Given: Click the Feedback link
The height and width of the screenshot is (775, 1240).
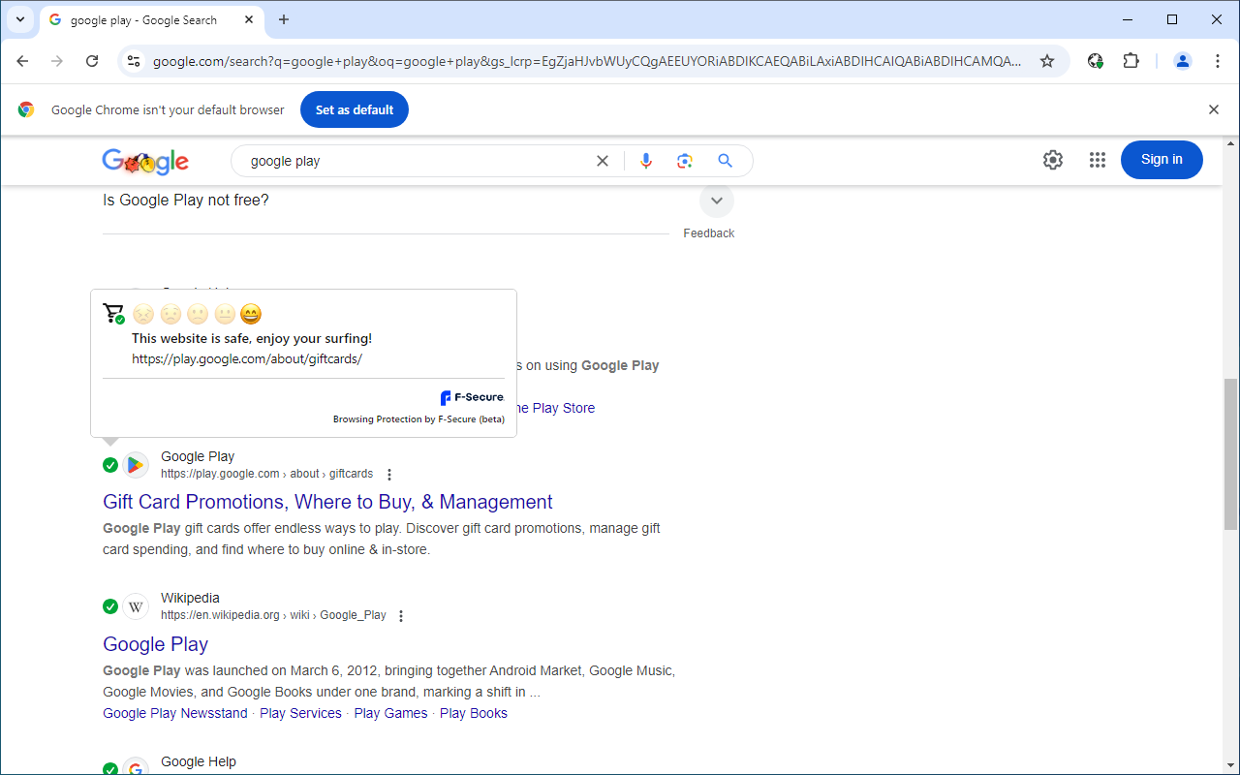Looking at the screenshot, I should pos(709,233).
